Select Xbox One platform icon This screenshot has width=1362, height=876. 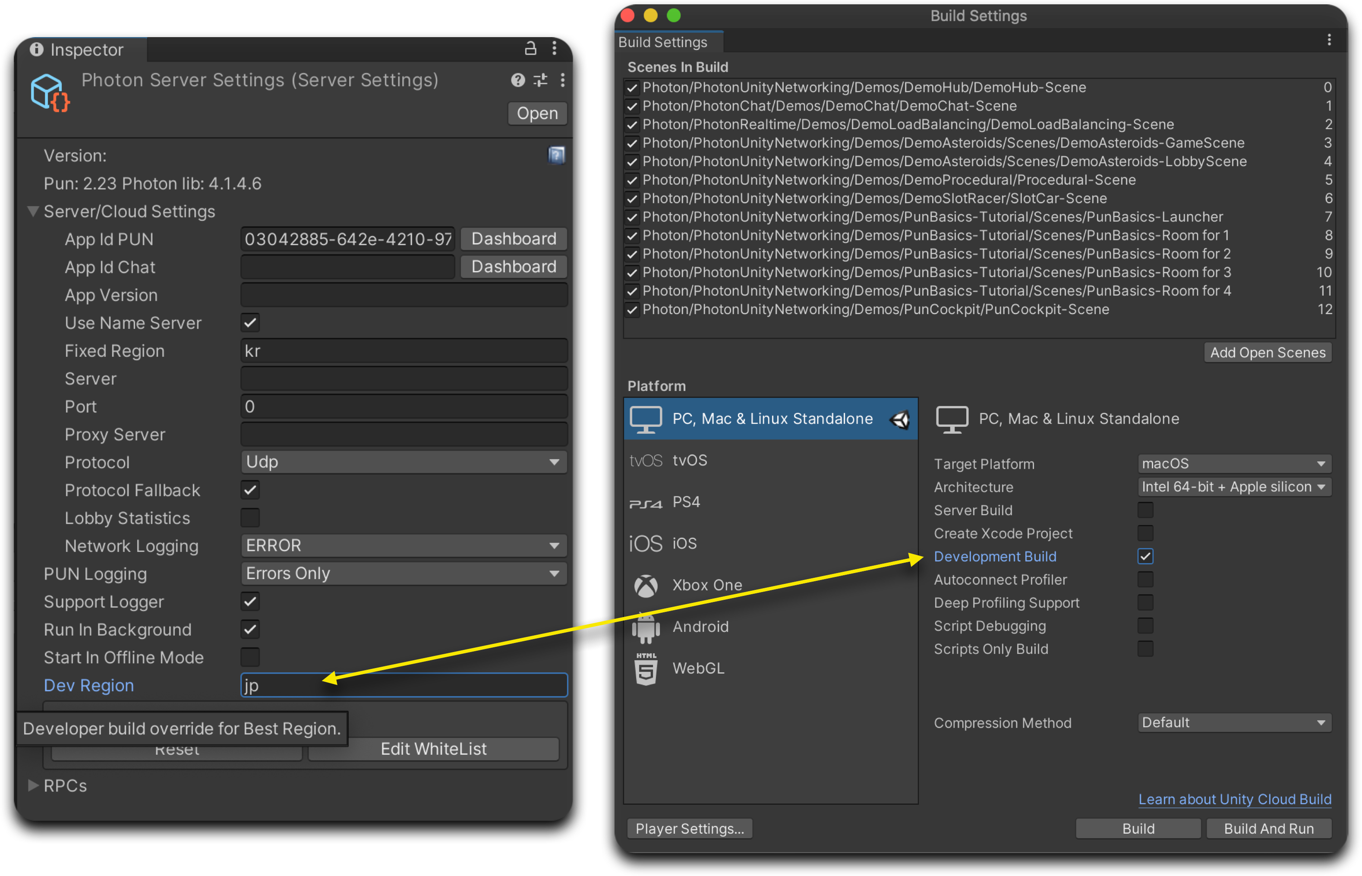[x=646, y=586]
